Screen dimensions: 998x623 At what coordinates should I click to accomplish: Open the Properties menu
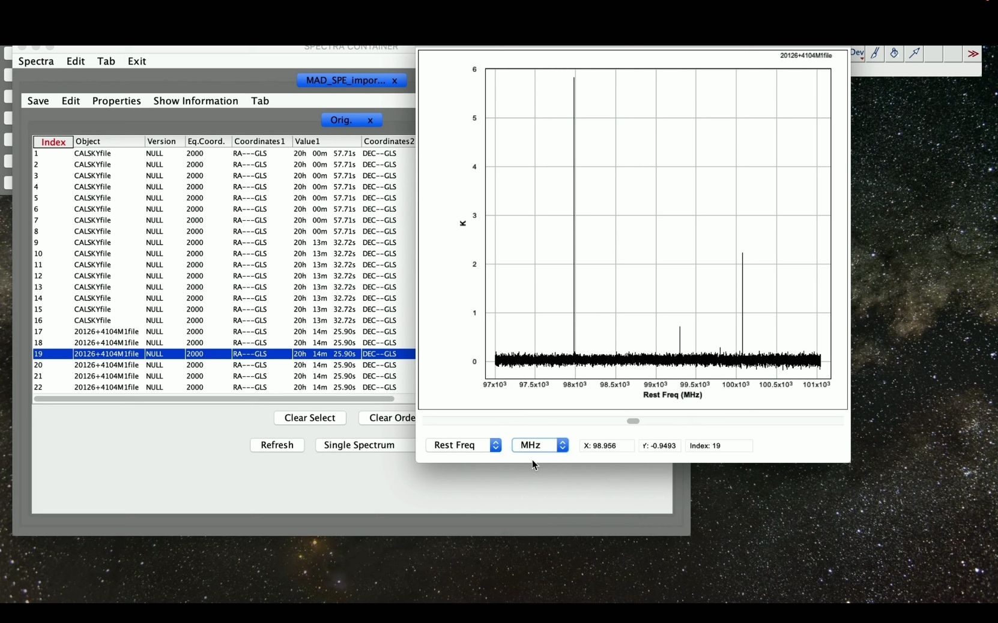(x=116, y=101)
